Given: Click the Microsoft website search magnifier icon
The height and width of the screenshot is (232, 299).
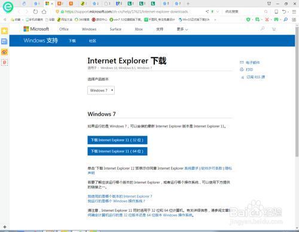Looking at the screenshot, I should click(x=263, y=29).
